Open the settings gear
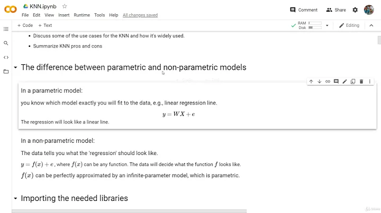Viewport: 381px width, 213px height. [x=355, y=10]
